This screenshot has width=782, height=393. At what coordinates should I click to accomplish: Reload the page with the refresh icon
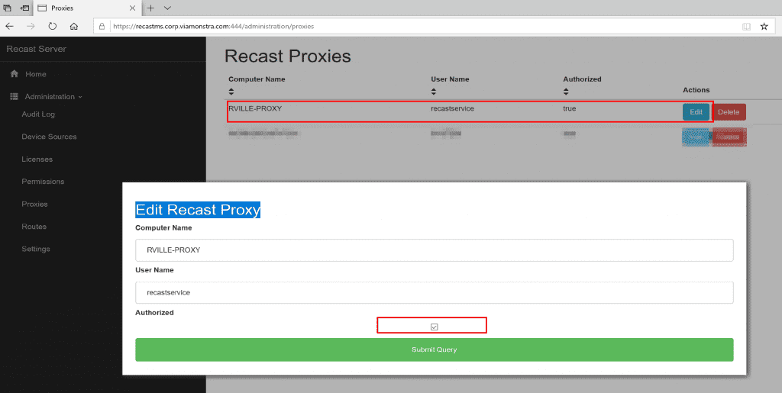(53, 26)
